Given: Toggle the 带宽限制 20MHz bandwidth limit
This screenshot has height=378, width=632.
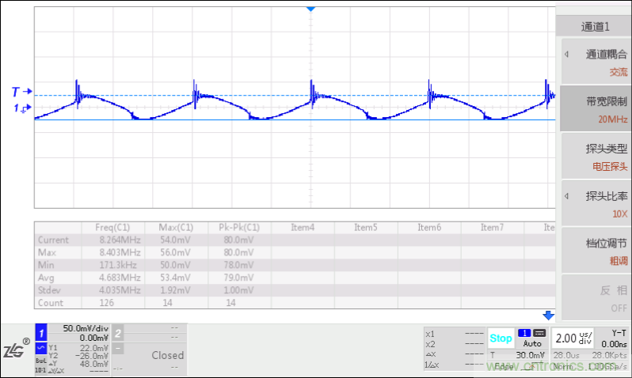Looking at the screenshot, I should tap(596, 109).
